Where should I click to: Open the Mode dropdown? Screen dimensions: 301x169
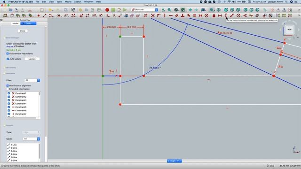click(32, 139)
